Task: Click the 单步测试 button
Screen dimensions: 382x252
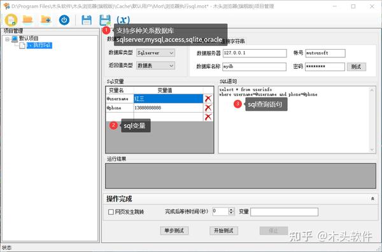Action: [x=174, y=230]
